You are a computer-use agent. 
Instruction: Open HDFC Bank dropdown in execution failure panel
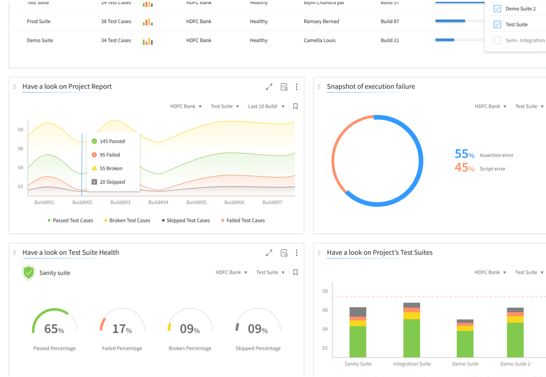pyautogui.click(x=491, y=106)
